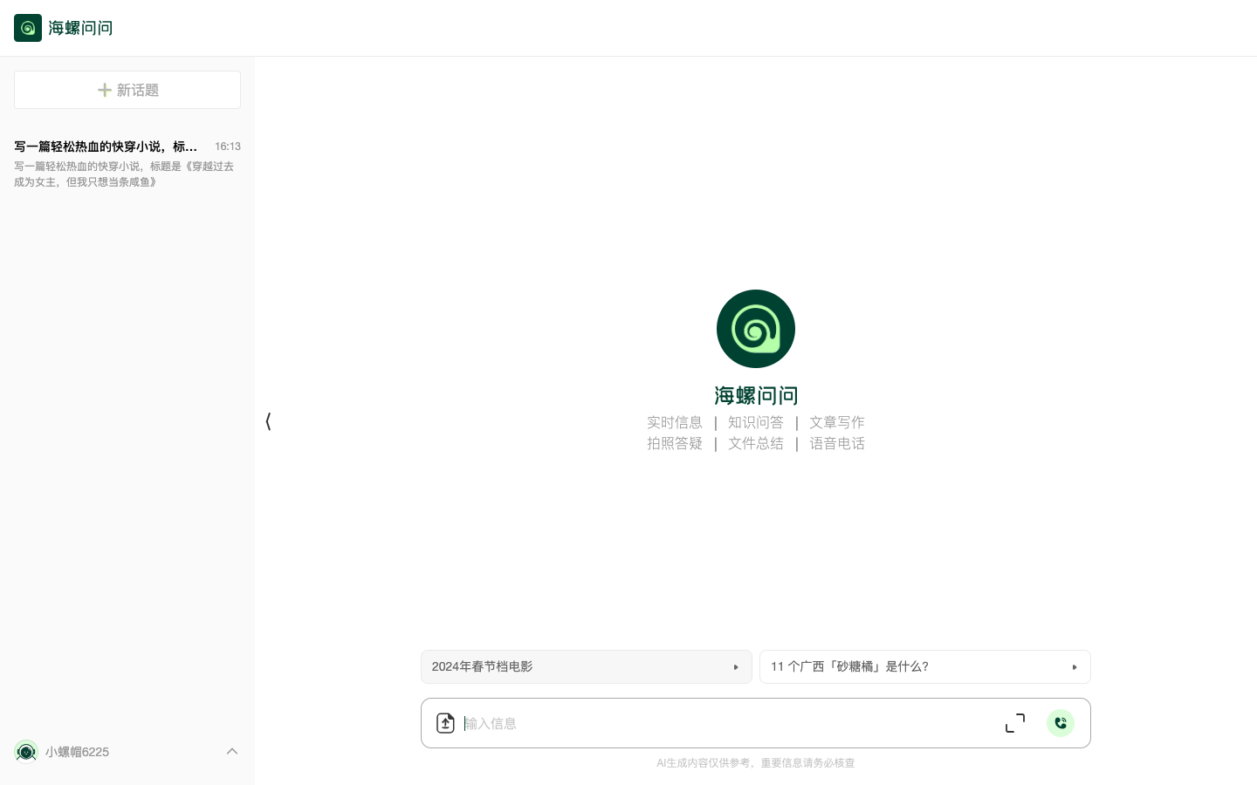Open the 海螺问问 title in the header

[x=80, y=28]
